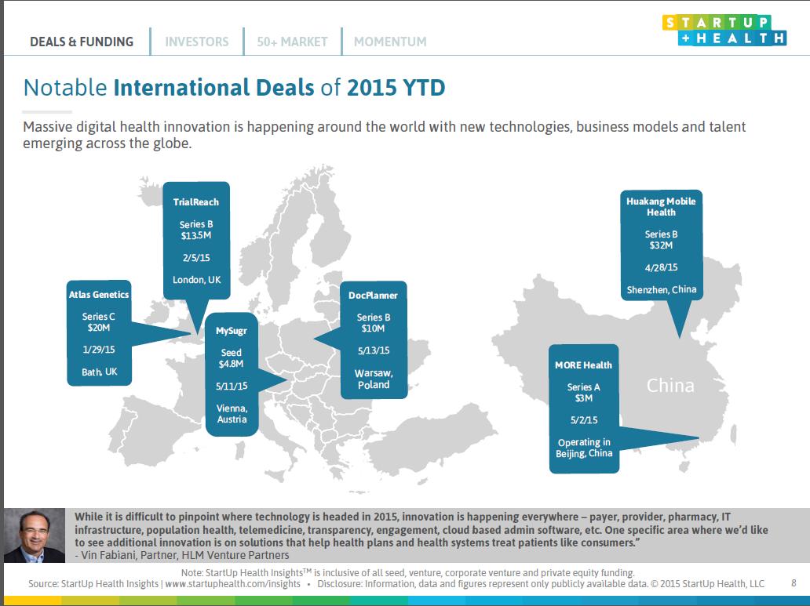
Task: Click the China map label
Action: 670,386
